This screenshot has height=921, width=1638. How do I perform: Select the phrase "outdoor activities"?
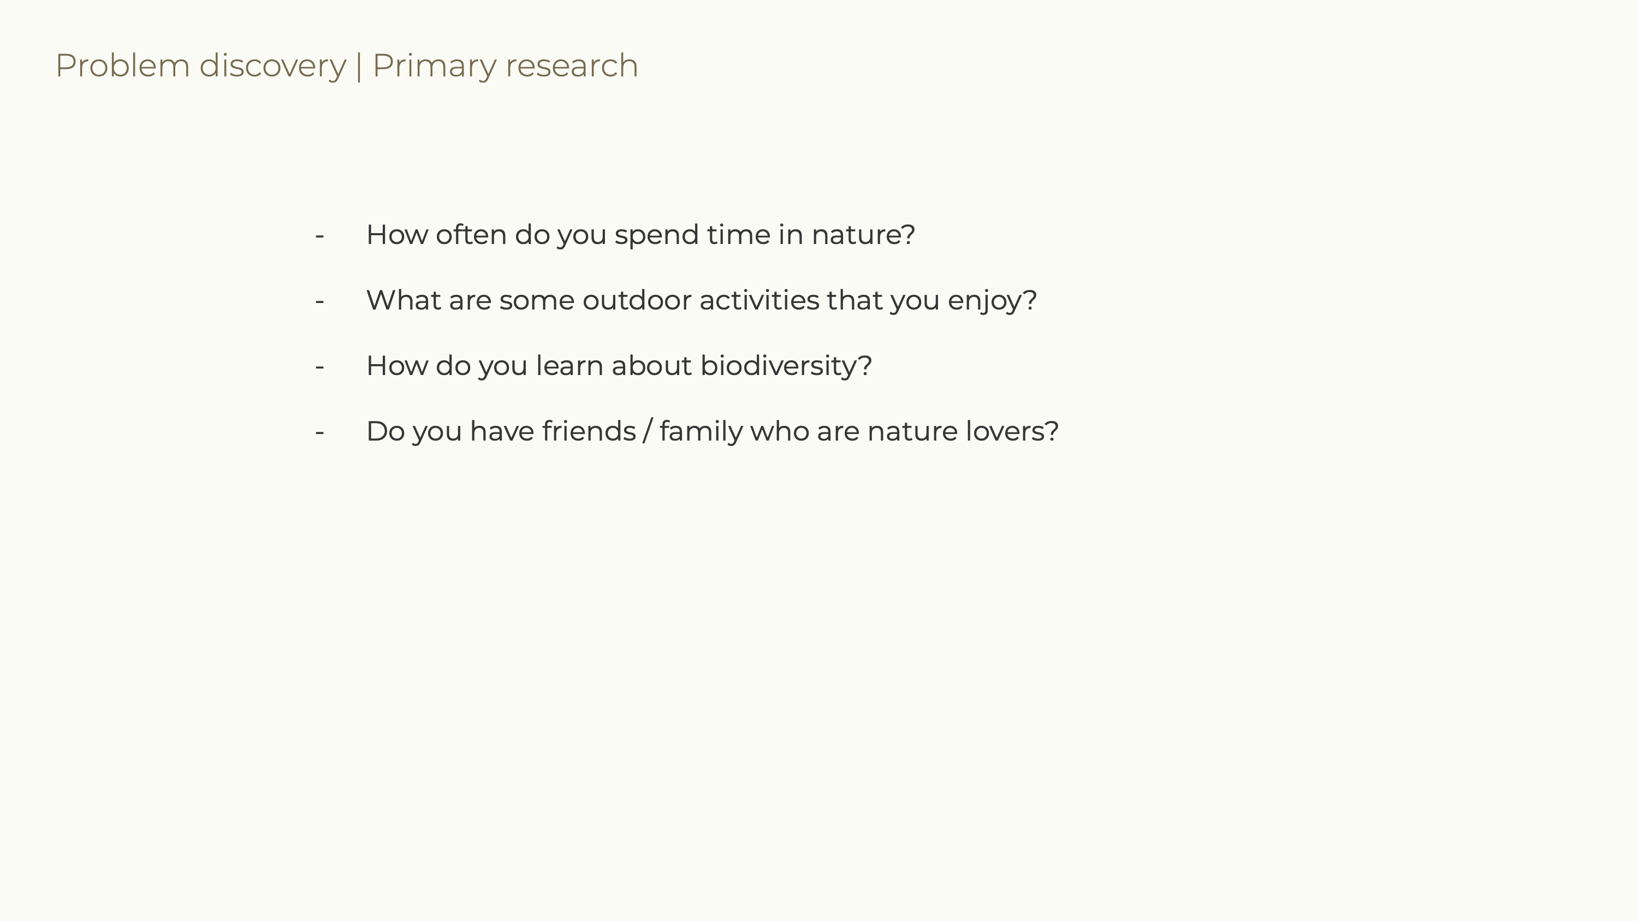pos(701,300)
